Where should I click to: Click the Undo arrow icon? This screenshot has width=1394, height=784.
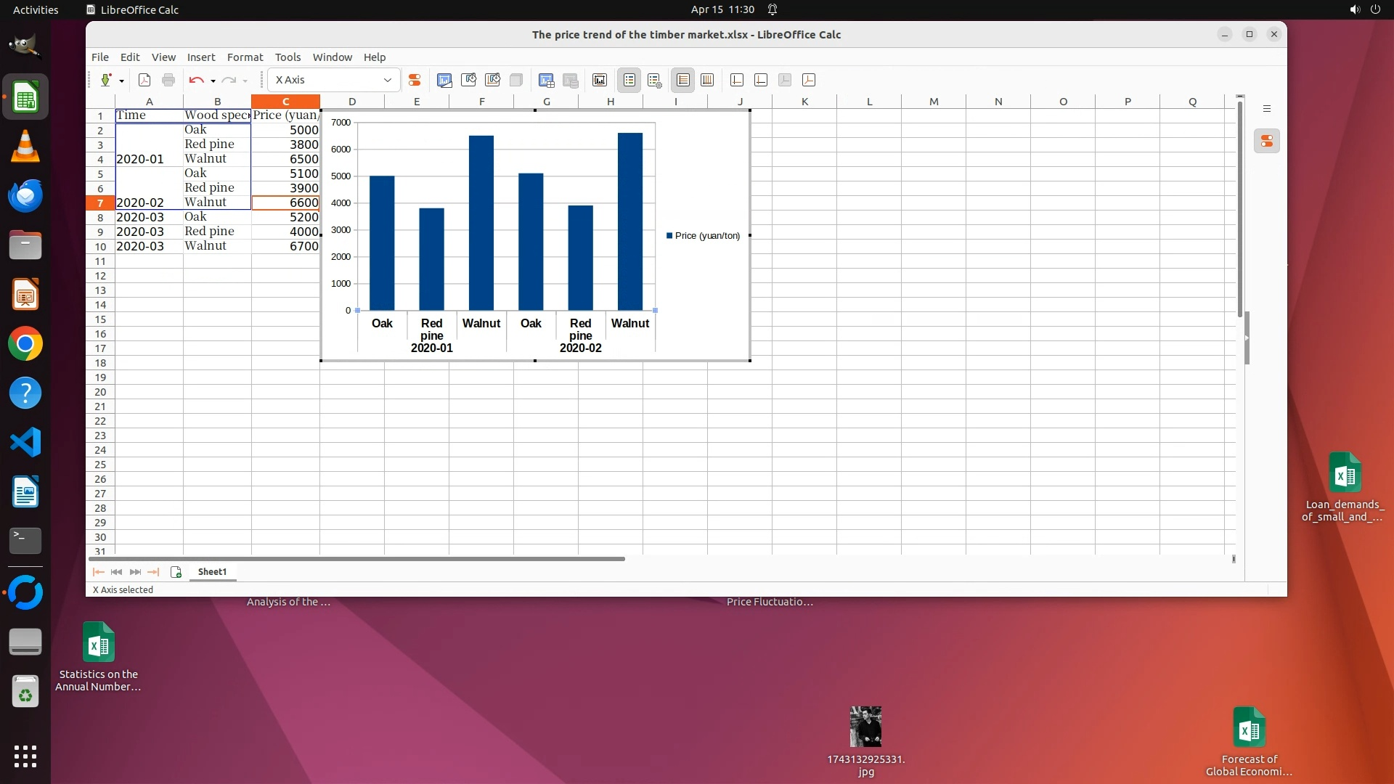[196, 80]
